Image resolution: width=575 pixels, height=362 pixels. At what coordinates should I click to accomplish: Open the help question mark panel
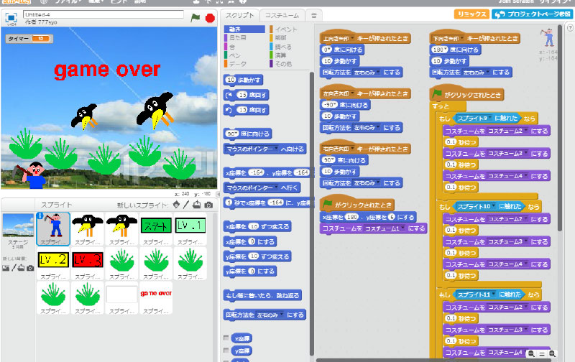pos(570,28)
